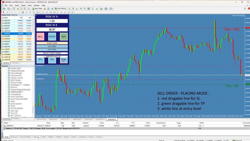Click the RISK IN $ value field

click(x=52, y=30)
